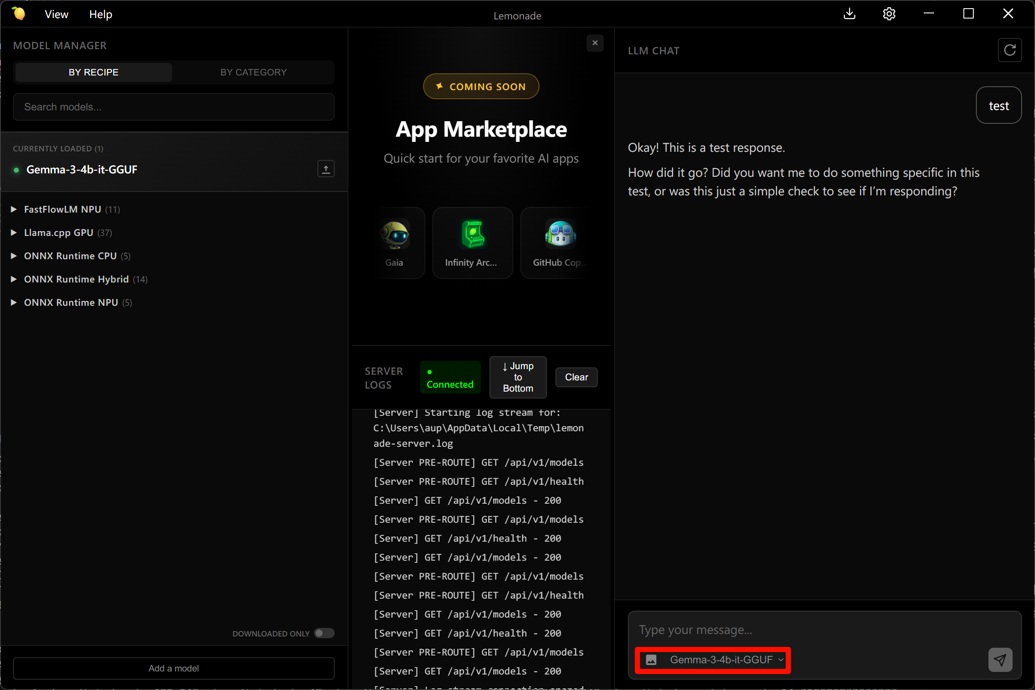1035x690 pixels.
Task: Close the Lemonade window
Action: click(x=1008, y=14)
